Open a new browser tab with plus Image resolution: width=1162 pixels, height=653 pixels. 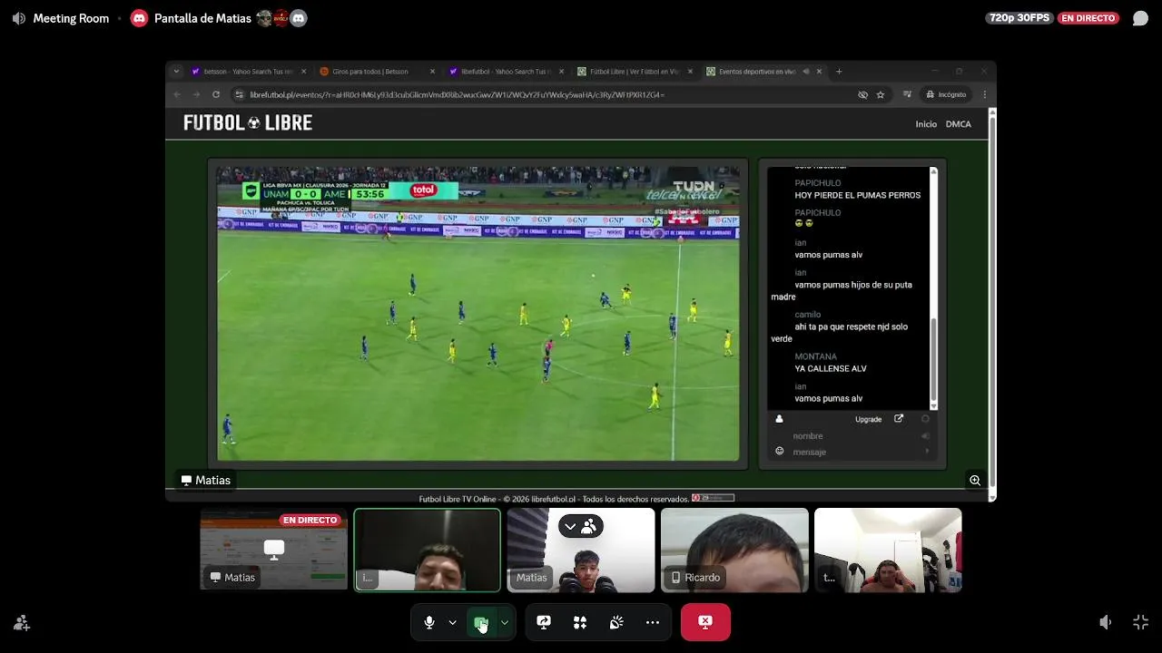(x=839, y=72)
